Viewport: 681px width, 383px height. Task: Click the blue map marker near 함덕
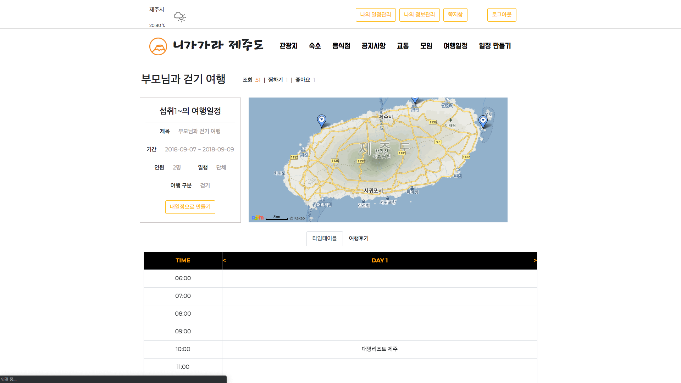tap(415, 100)
